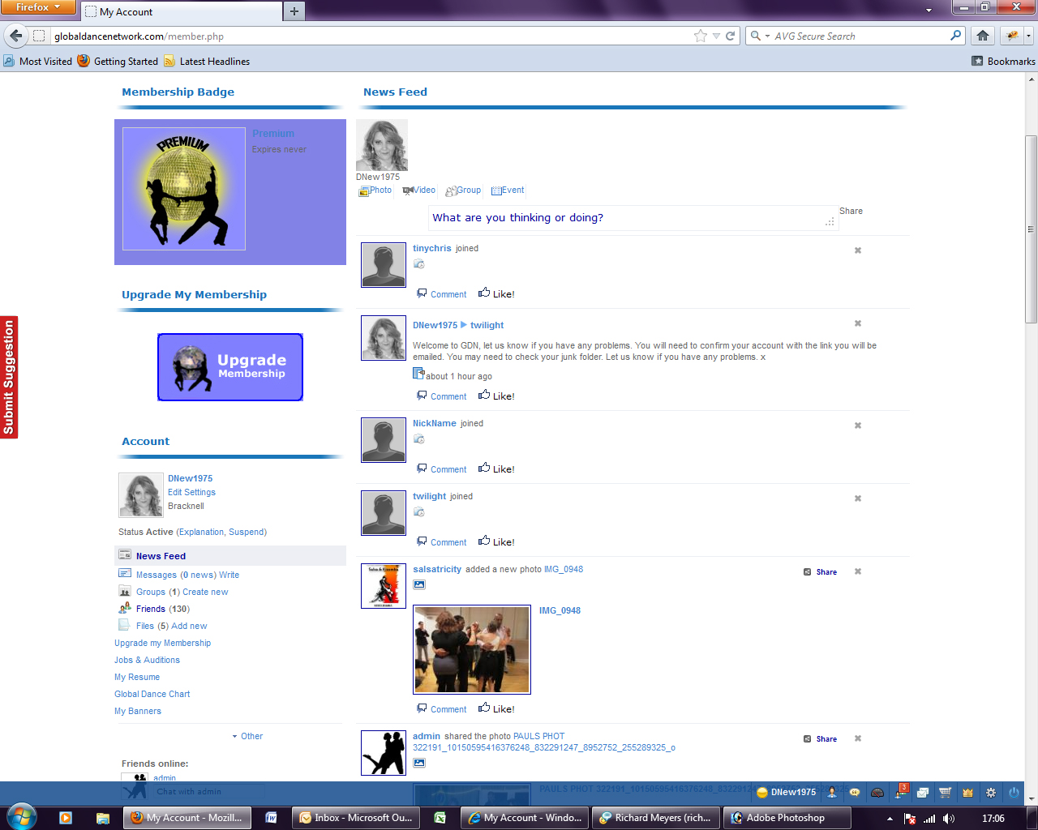Like the tinychris joined post
This screenshot has width=1038, height=830.
[496, 293]
